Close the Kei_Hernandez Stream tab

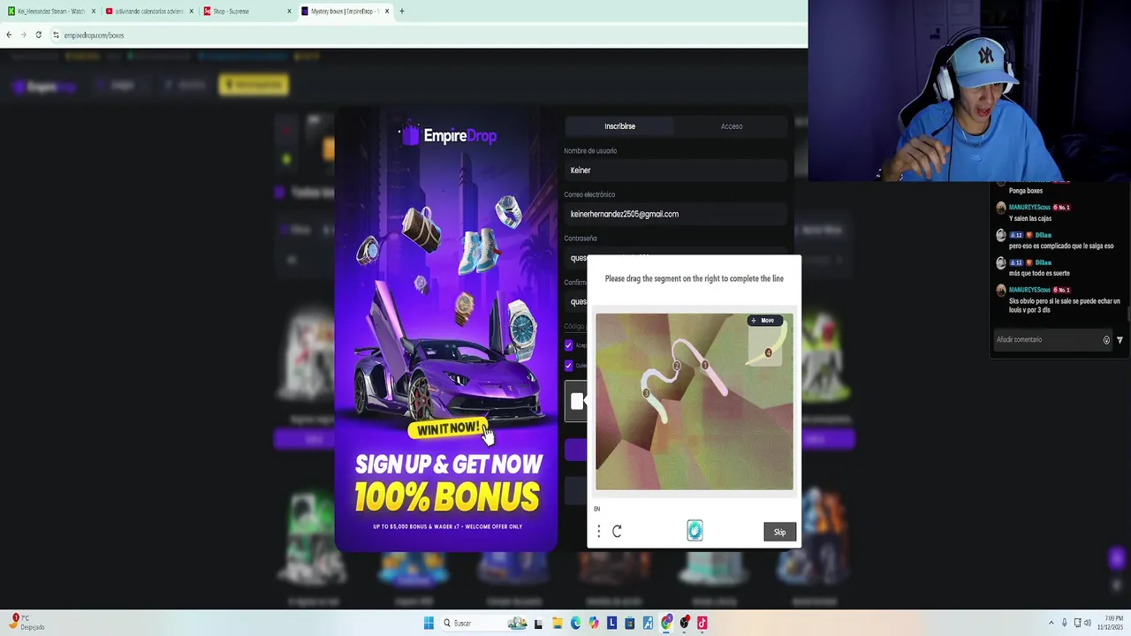[x=94, y=11]
